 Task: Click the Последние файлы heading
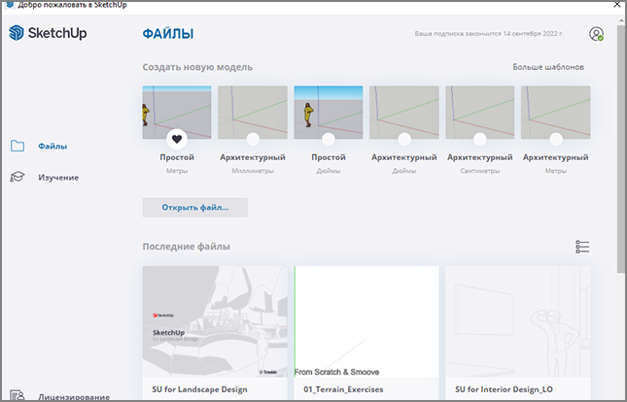click(187, 247)
